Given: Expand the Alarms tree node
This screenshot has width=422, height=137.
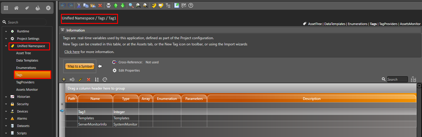Looking at the screenshot, I should pyautogui.click(x=6, y=119).
